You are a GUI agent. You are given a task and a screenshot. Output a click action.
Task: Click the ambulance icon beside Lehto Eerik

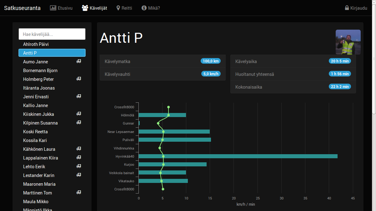tap(79, 166)
